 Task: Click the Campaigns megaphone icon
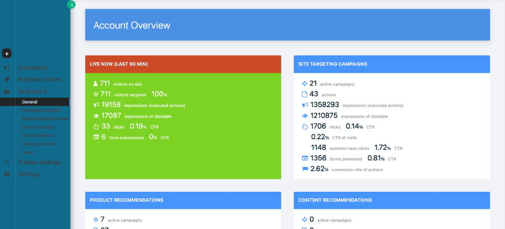tap(7, 68)
